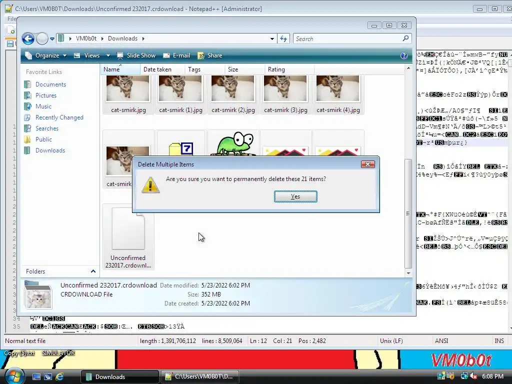Confirm deletion by clicking Yes
Screen dimensions: 512x384
click(295, 196)
